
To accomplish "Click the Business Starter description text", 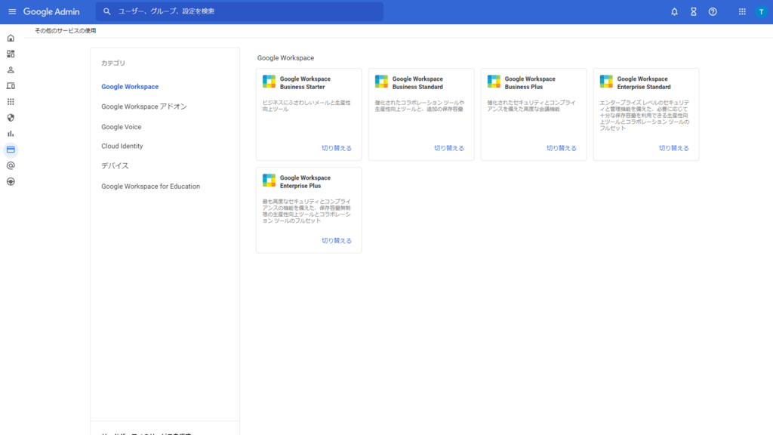I will [x=306, y=106].
